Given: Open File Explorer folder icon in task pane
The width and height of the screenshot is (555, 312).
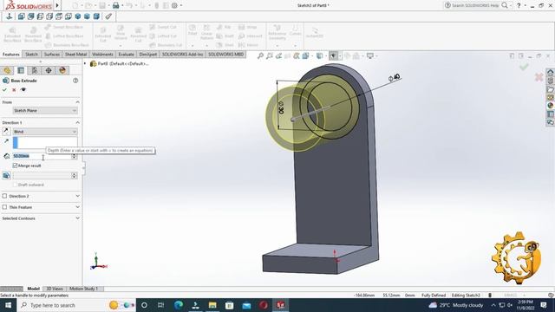Looking at the screenshot, I should pyautogui.click(x=551, y=89).
